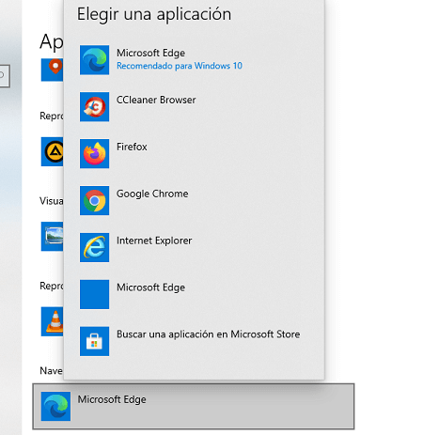Pick the Google Chrome icon
423x435 pixels.
tap(94, 200)
